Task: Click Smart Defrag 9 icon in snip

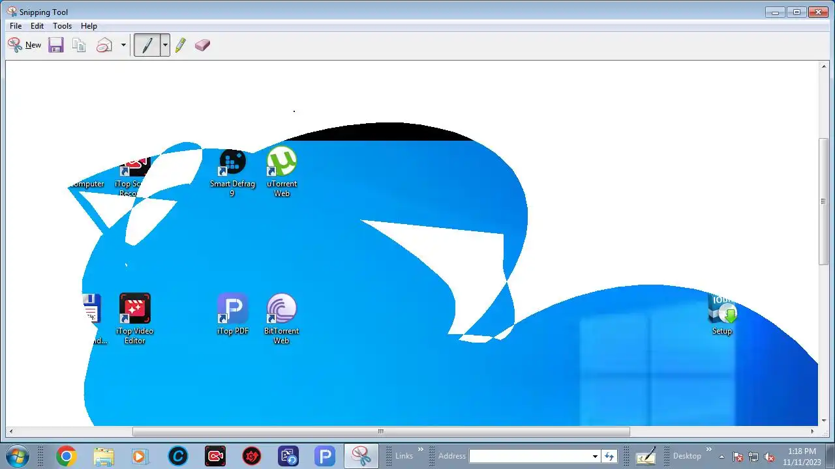Action: (x=232, y=173)
